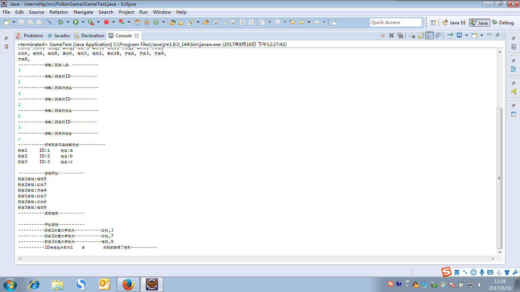Click the Pin Console icon

point(450,35)
